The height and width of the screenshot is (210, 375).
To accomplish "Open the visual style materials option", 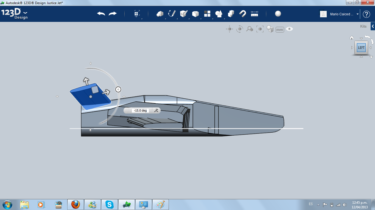I will coord(270,29).
